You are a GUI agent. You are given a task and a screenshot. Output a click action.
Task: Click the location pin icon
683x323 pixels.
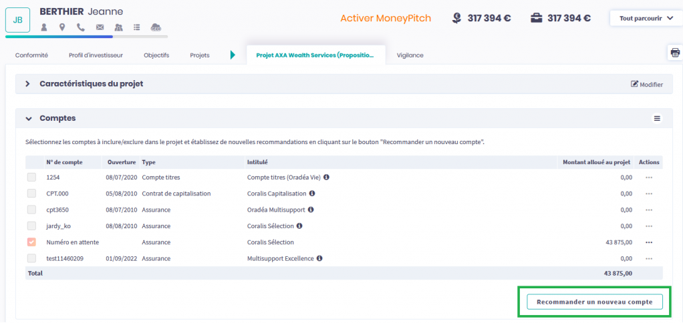(x=62, y=27)
